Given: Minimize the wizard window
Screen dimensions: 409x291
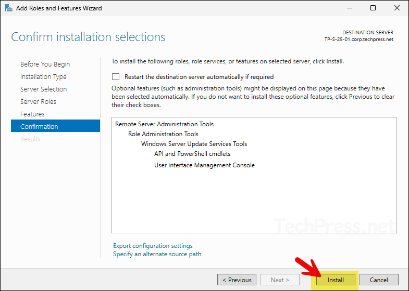Looking at the screenshot, I should tap(349, 8).
